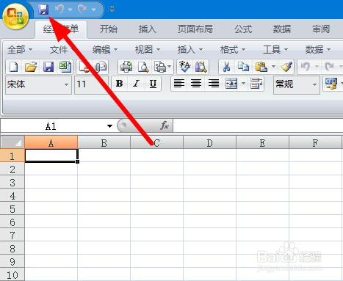Switch to the 经典菜单 tab

pos(61,29)
